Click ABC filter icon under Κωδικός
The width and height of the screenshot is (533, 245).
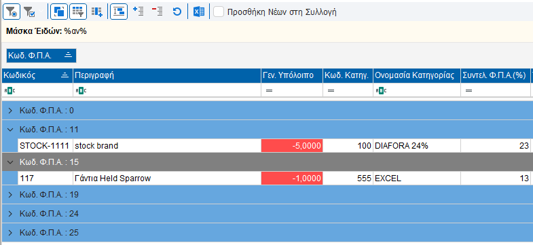10,91
